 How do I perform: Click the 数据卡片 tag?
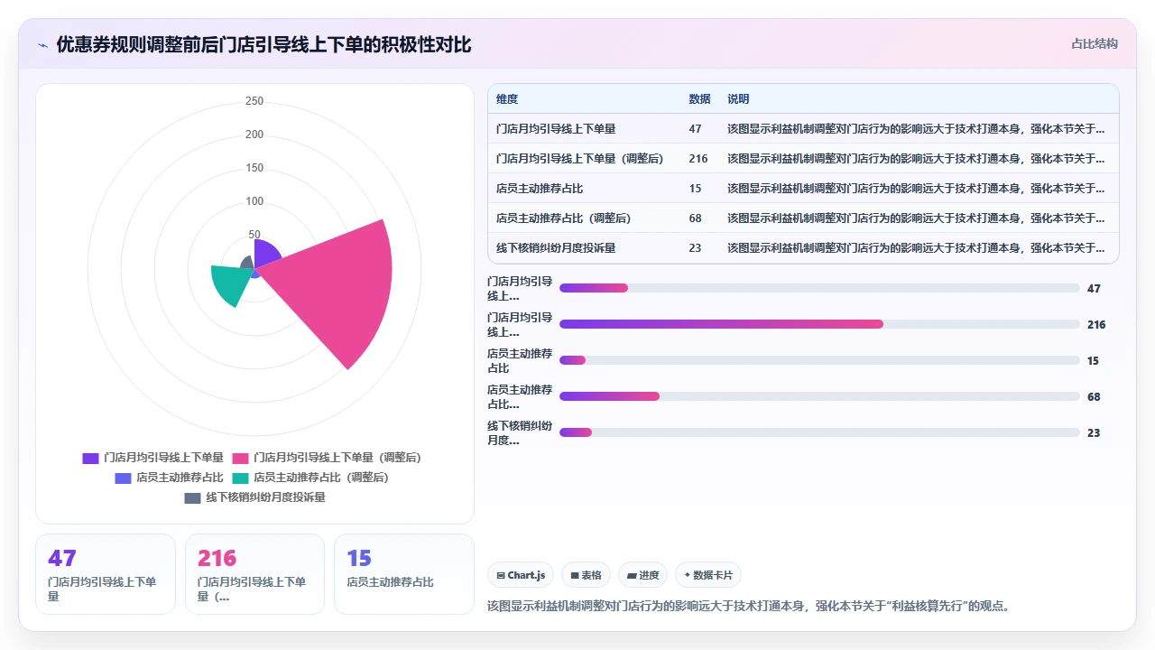tap(708, 575)
